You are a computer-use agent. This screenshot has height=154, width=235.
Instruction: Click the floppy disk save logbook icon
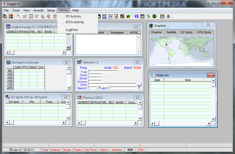(x=11, y=16)
